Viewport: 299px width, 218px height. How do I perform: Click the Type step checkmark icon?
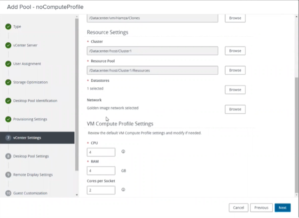click(8, 27)
